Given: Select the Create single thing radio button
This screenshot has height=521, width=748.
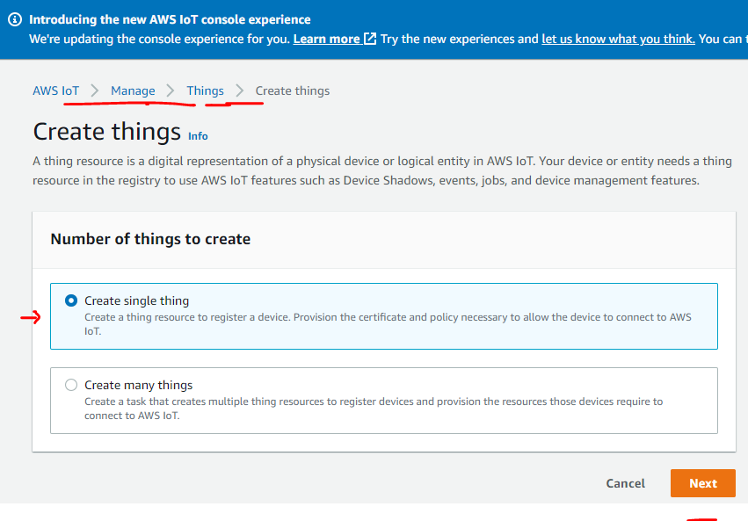Looking at the screenshot, I should tap(71, 300).
